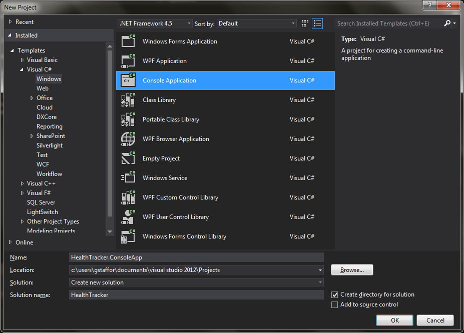Select the WPF Application template label
Image resolution: width=464 pixels, height=333 pixels.
(x=165, y=61)
